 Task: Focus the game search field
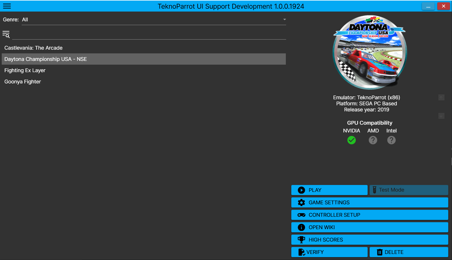click(x=149, y=35)
